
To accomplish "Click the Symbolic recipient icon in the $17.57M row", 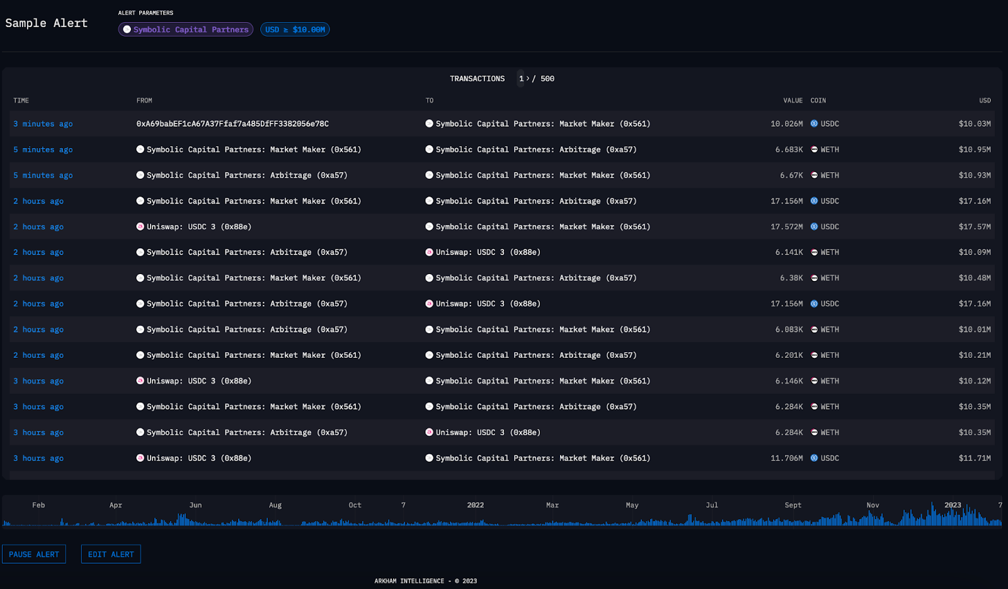I will pyautogui.click(x=429, y=227).
